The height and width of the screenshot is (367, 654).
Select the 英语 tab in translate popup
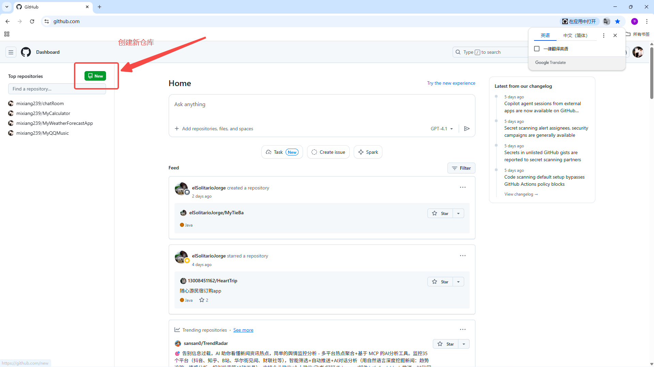pos(545,35)
